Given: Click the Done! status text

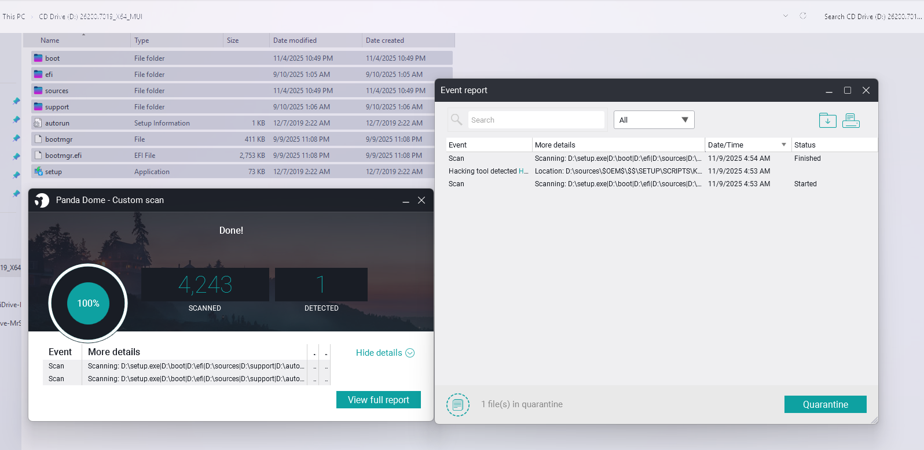Looking at the screenshot, I should click(x=231, y=230).
